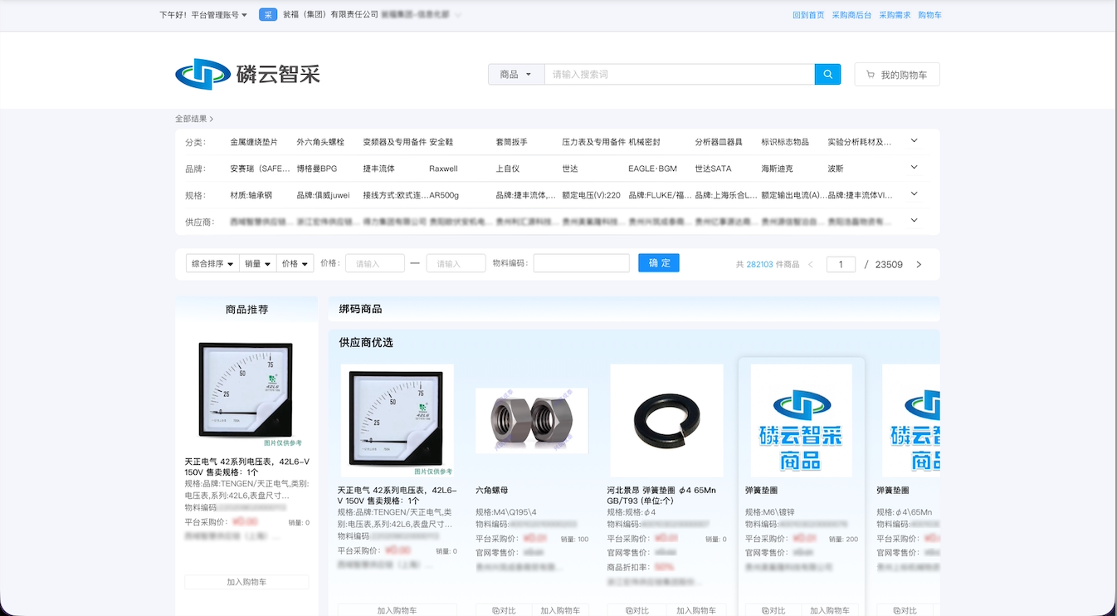Open the 商品 search type dropdown
The image size is (1117, 616).
point(515,75)
